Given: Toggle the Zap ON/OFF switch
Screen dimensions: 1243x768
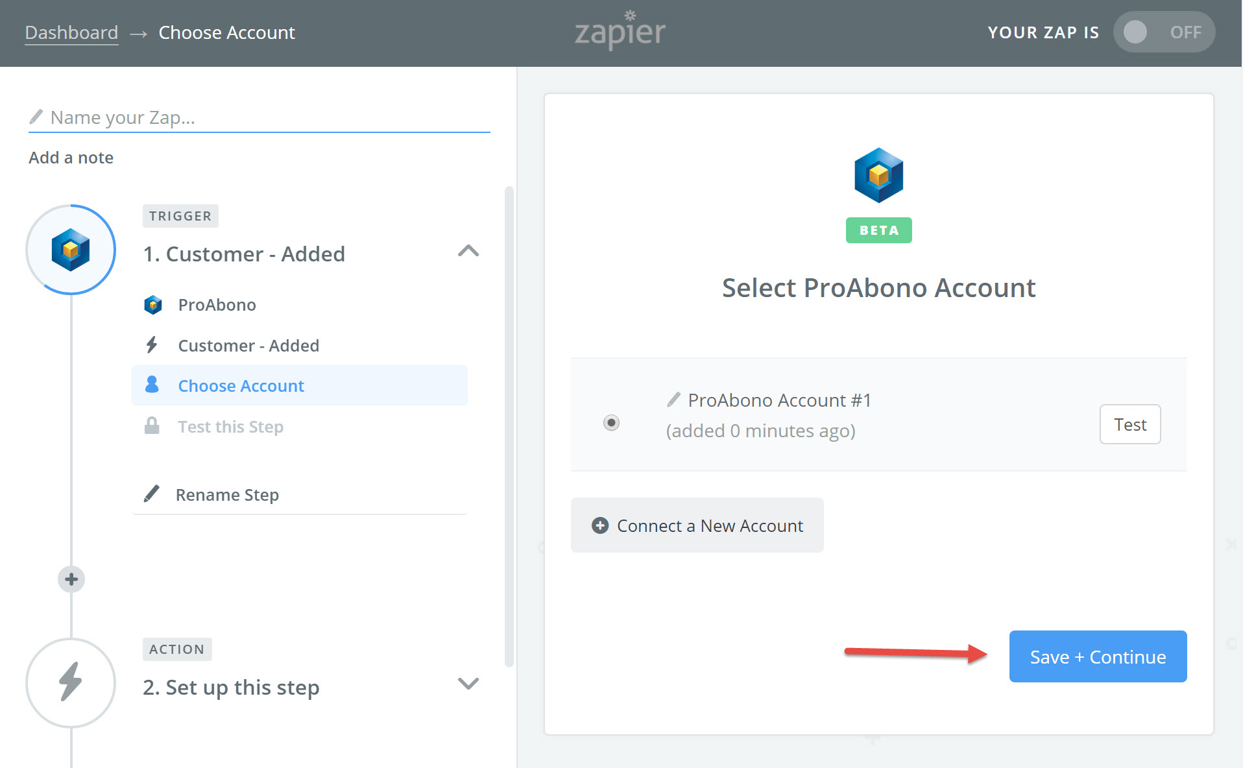Looking at the screenshot, I should (x=1164, y=32).
